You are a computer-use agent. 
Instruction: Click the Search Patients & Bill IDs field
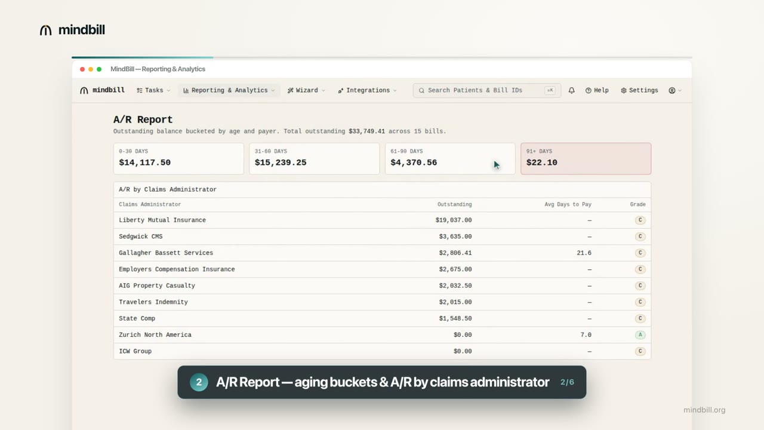(x=486, y=90)
